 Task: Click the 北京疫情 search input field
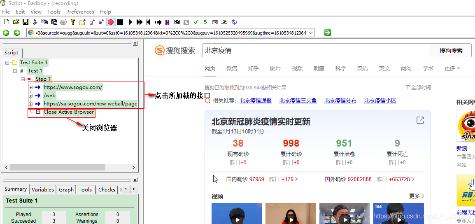pos(316,51)
